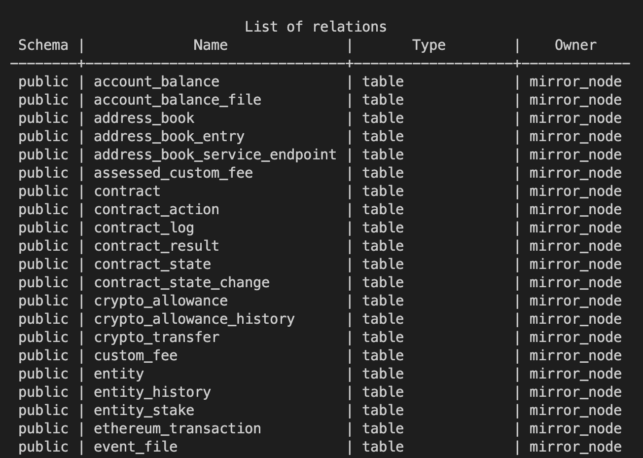The height and width of the screenshot is (458, 643).
Task: Click the contract_action table name
Action: [x=157, y=210]
